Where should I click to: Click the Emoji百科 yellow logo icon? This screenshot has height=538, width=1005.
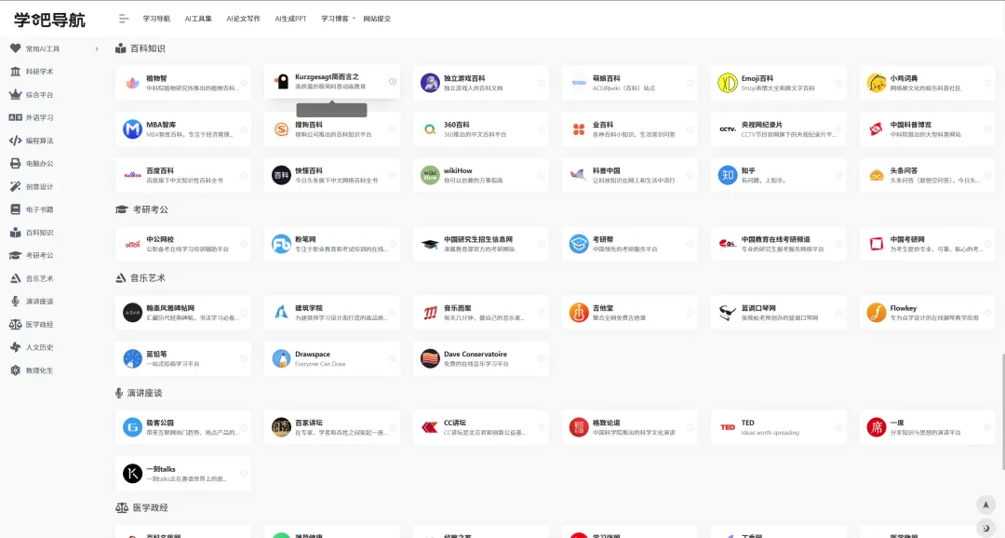728,83
